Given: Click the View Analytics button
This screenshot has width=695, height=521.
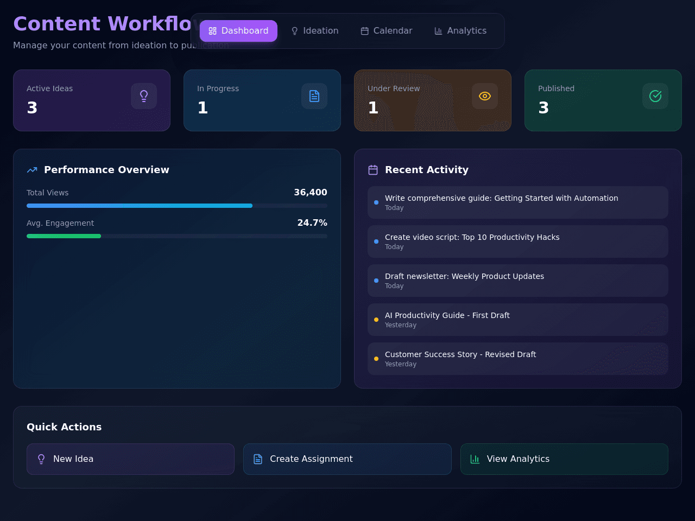Looking at the screenshot, I should coord(564,459).
